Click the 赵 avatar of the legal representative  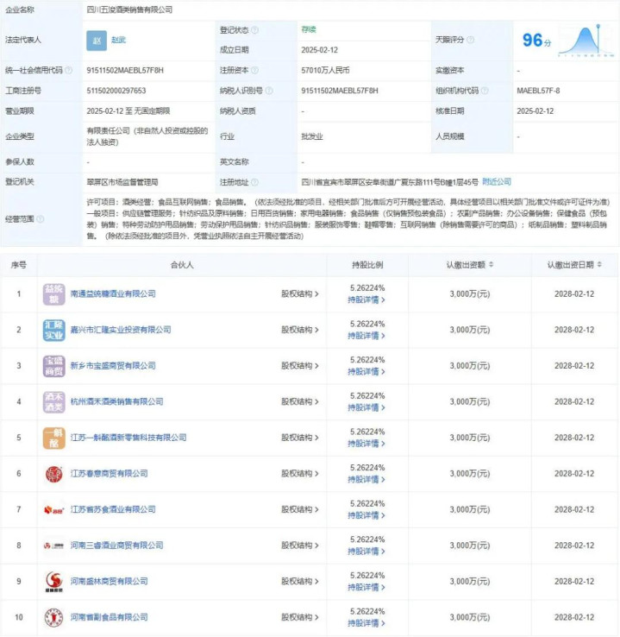[97, 41]
